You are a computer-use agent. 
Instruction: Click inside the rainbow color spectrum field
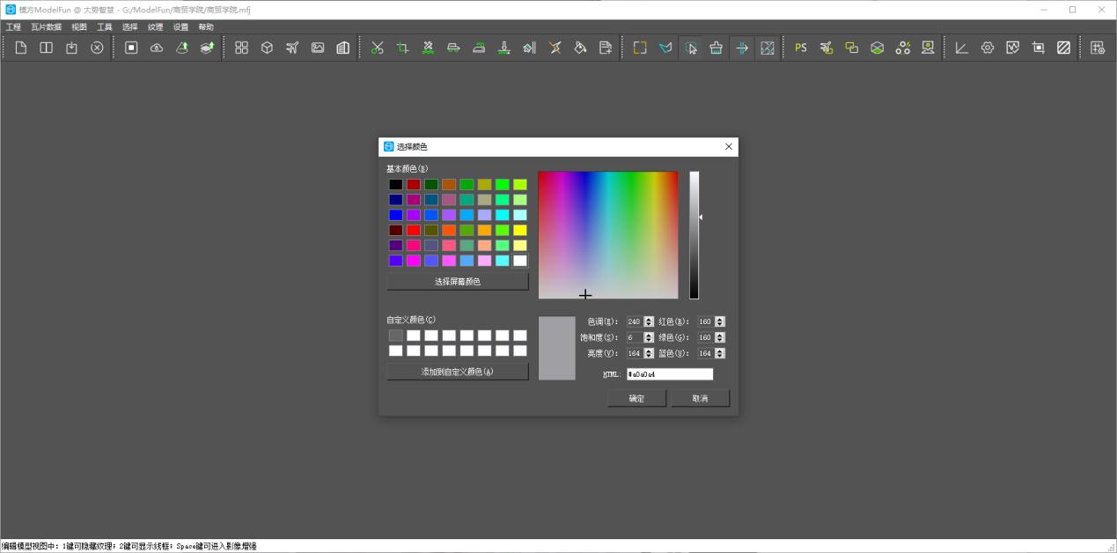(x=608, y=234)
